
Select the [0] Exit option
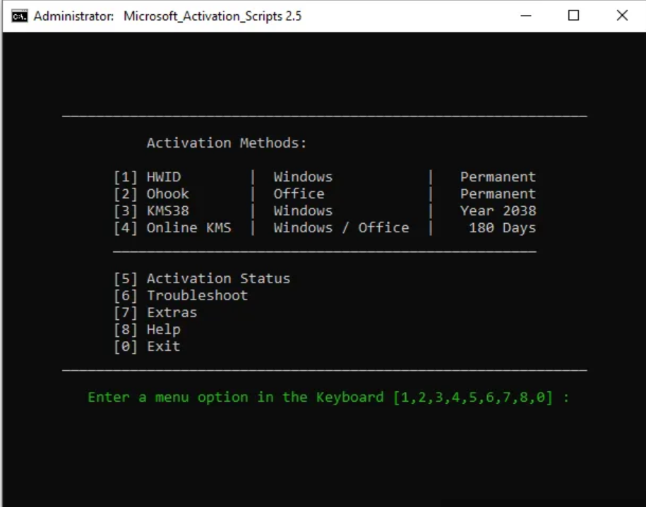pos(147,347)
